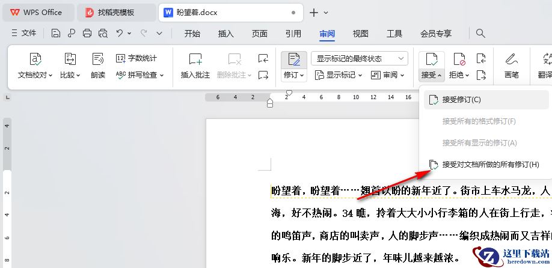Click the 朗读 read aloud icon
Image resolution: width=552 pixels, height=268 pixels.
pyautogui.click(x=98, y=59)
